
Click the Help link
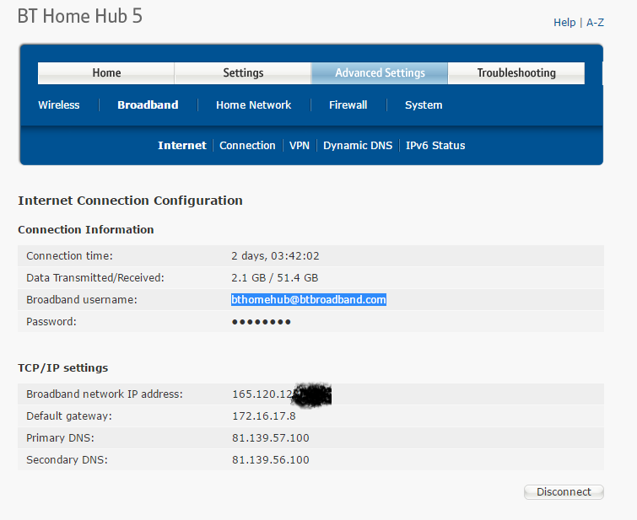tap(564, 22)
